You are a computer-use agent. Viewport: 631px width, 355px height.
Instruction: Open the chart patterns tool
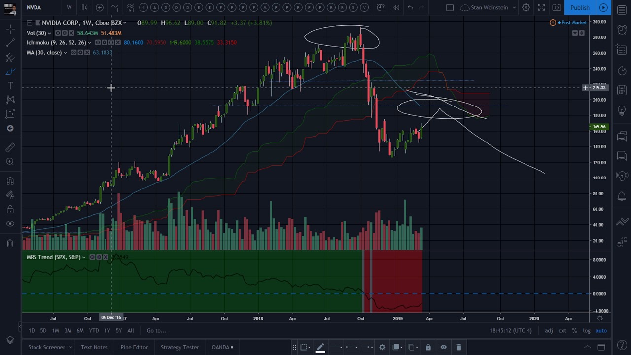(x=10, y=100)
